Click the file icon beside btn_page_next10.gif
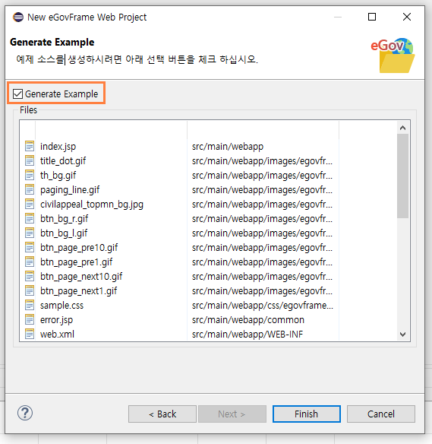432x444 pixels. click(30, 276)
